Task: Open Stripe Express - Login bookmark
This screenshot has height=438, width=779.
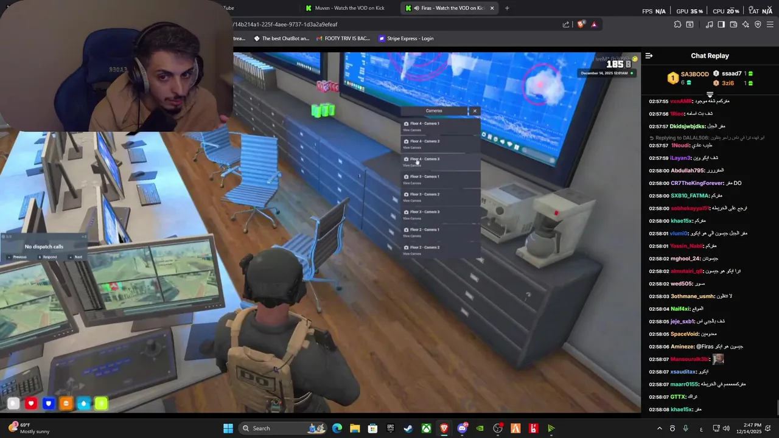Action: [406, 38]
